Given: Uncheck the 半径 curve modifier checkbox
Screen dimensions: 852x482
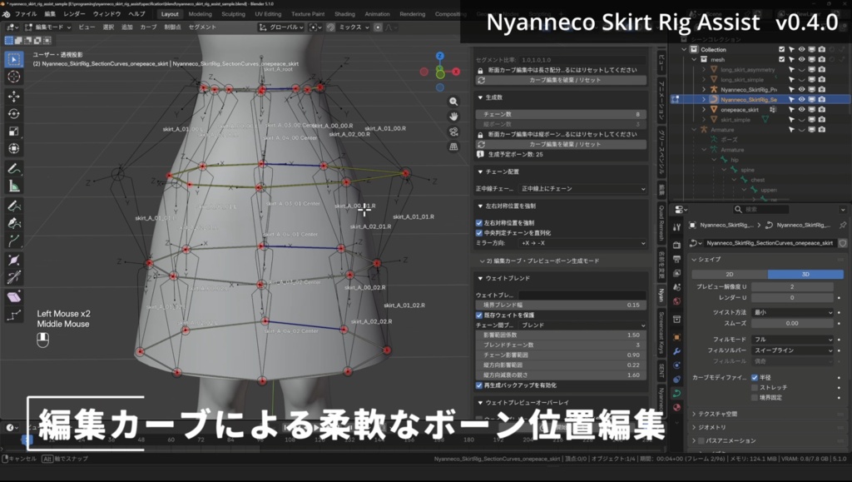Looking at the screenshot, I should pos(754,377).
